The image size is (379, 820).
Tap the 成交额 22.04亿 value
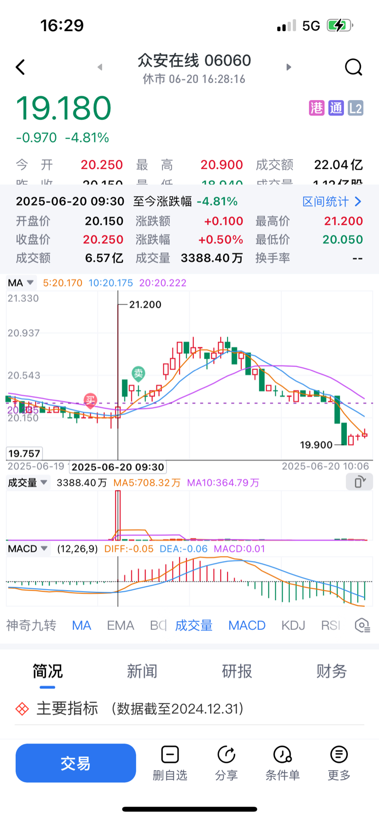coord(338,165)
